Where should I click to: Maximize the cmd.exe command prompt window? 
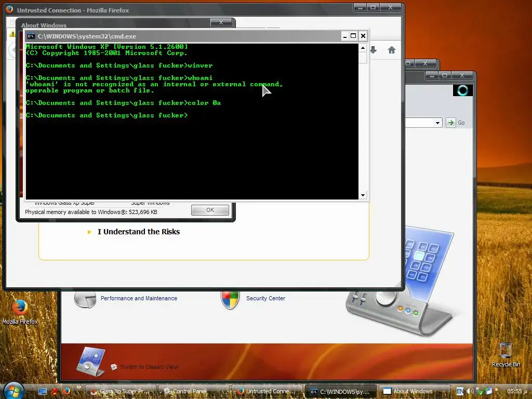coord(353,36)
